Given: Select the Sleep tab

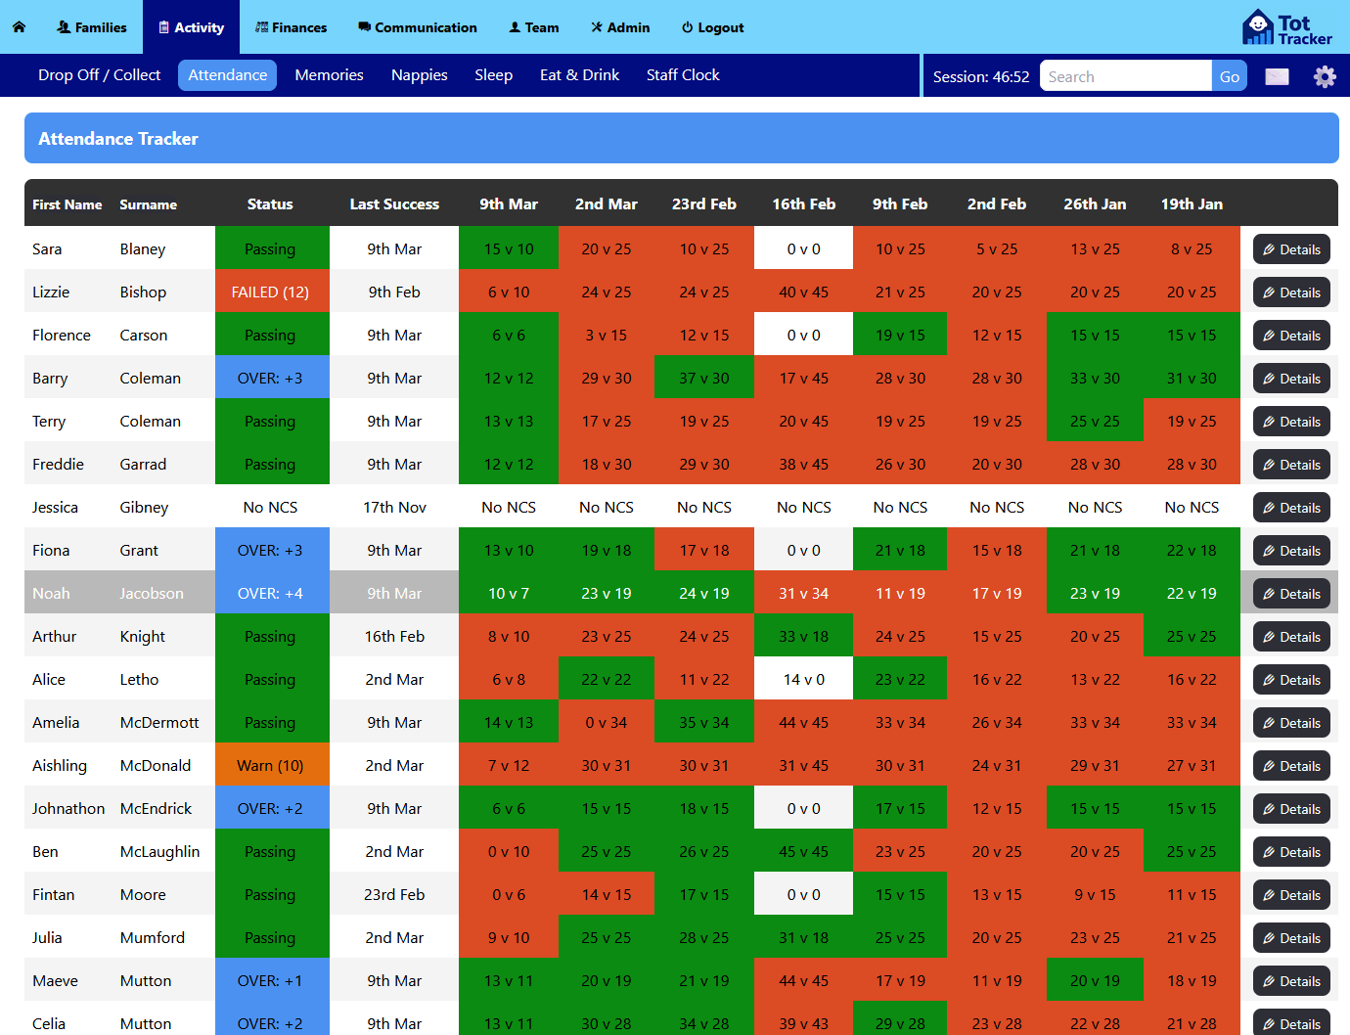Looking at the screenshot, I should pos(494,74).
